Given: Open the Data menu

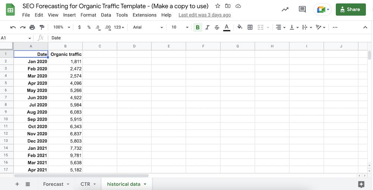Looking at the screenshot, I should click(106, 15).
